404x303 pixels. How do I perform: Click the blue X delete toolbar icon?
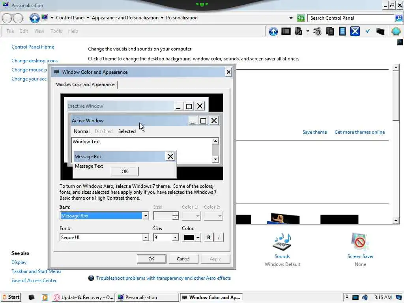tap(355, 32)
